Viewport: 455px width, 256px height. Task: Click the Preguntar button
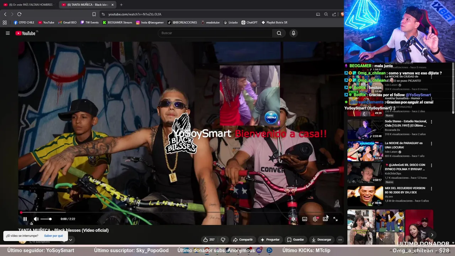point(270,240)
